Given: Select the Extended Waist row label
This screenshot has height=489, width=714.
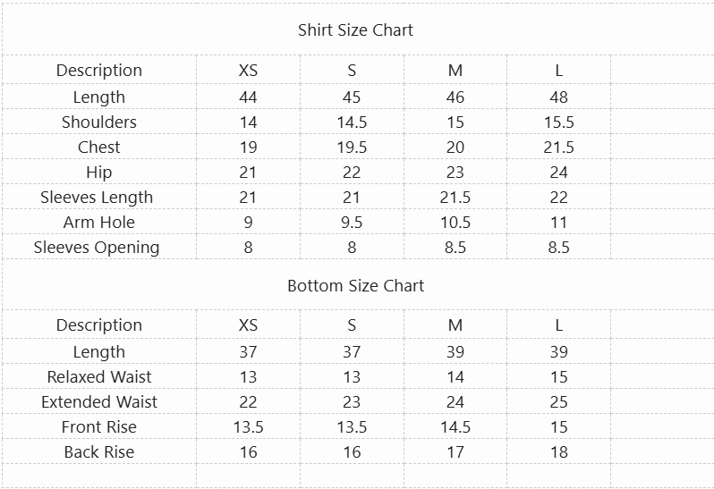Looking at the screenshot, I should (x=99, y=402).
